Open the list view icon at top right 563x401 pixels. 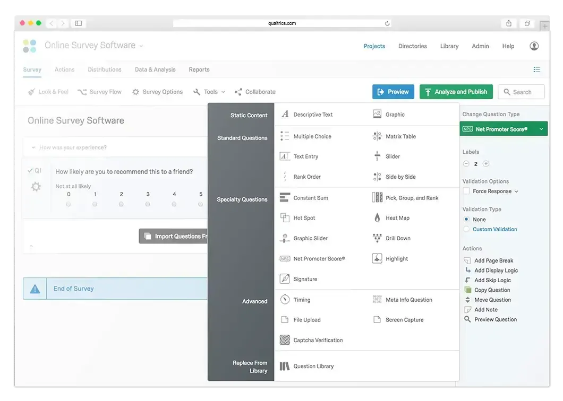click(x=537, y=69)
